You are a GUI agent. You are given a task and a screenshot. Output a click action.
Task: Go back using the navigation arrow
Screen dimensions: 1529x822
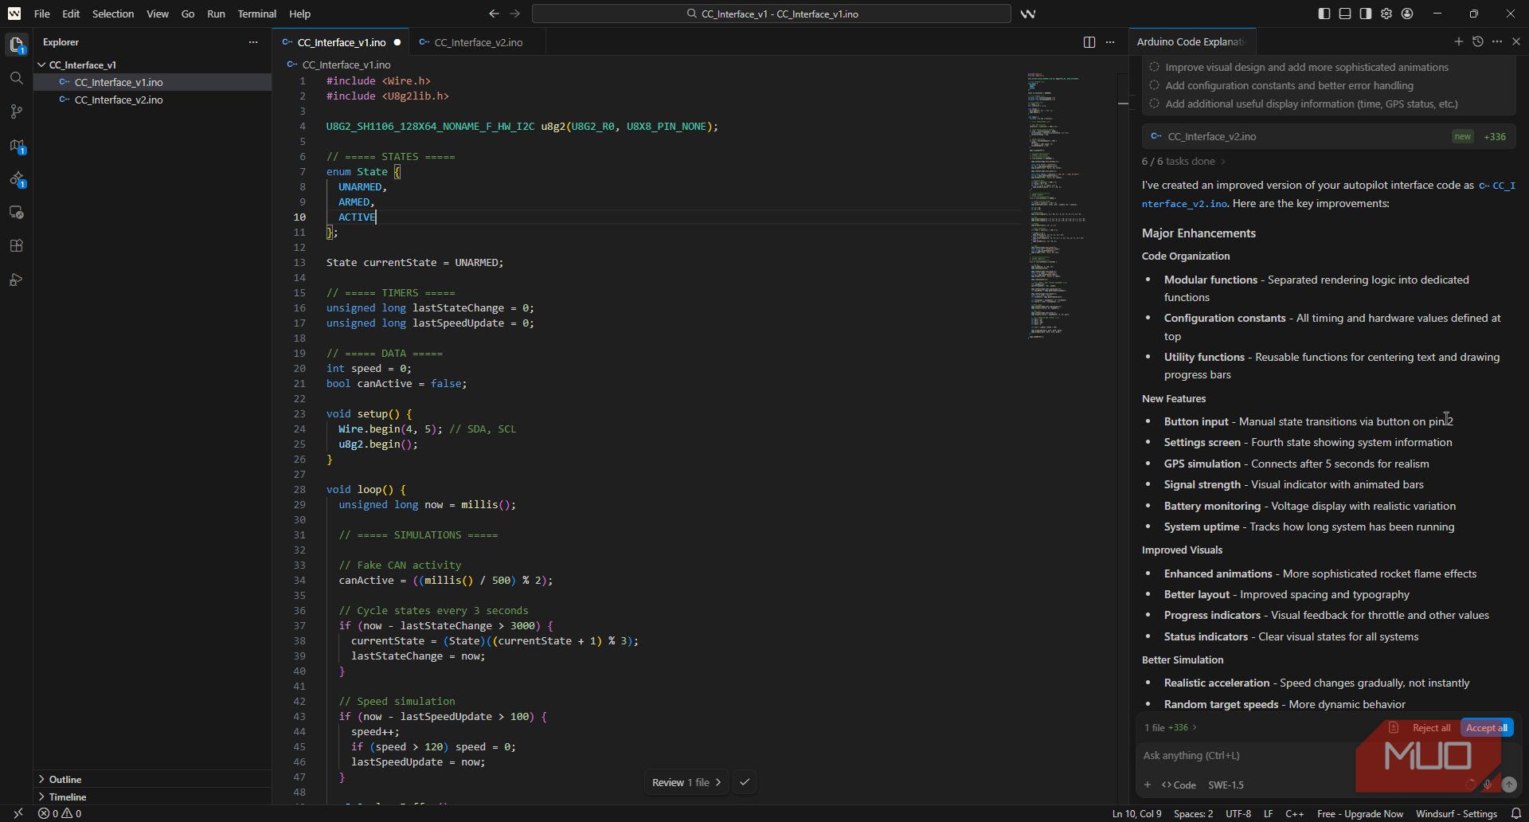pos(494,14)
